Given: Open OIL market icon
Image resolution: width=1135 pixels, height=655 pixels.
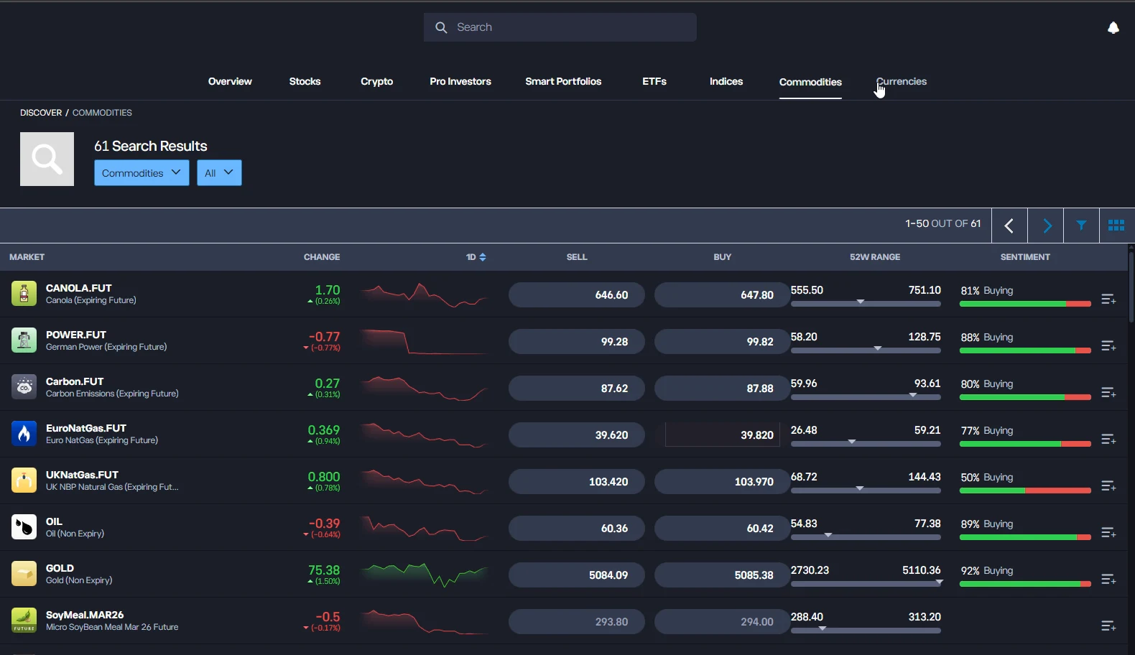Looking at the screenshot, I should pyautogui.click(x=24, y=527).
